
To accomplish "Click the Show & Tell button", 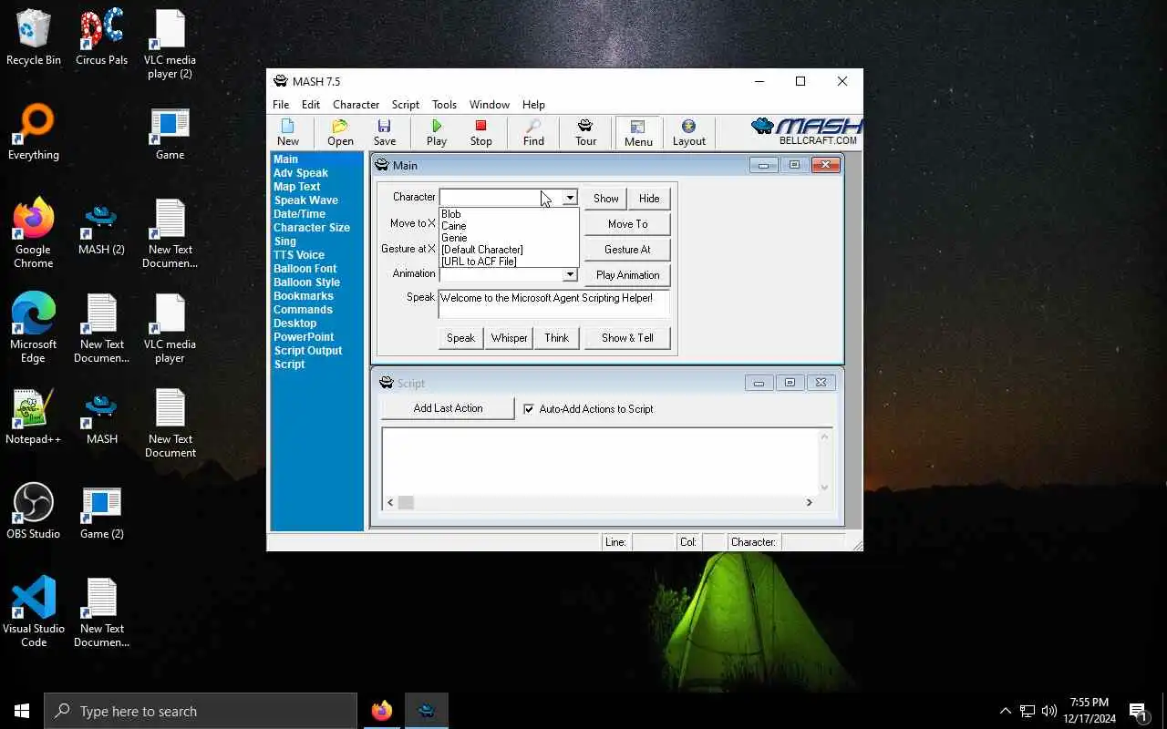I will coord(627,338).
